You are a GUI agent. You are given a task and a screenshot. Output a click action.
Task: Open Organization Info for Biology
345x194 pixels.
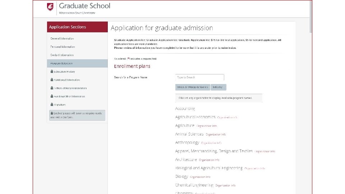click(x=200, y=177)
